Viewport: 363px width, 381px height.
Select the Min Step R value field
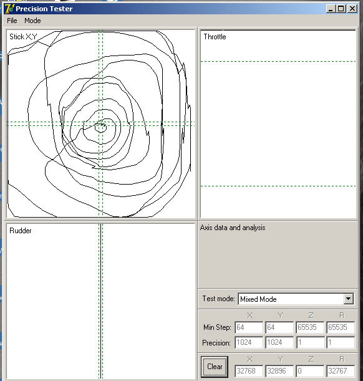(341, 327)
